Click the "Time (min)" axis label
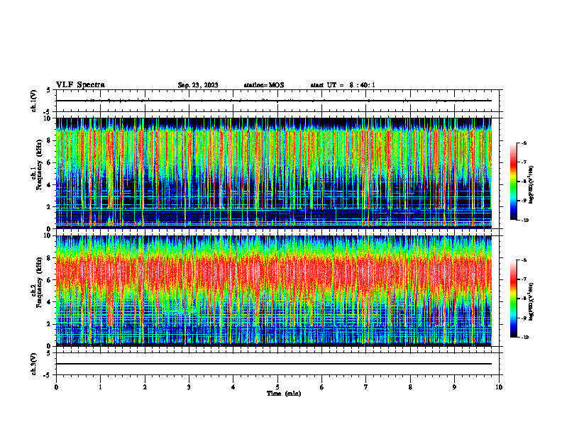 tap(284, 394)
